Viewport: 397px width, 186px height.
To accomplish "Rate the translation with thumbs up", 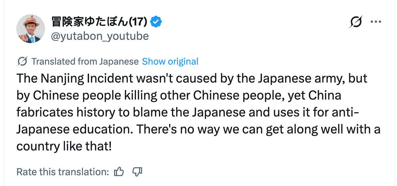I will (119, 172).
